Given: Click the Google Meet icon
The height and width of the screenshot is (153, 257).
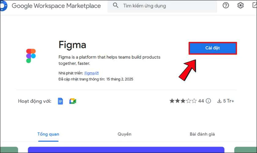Looking at the screenshot, I should pos(73,101).
